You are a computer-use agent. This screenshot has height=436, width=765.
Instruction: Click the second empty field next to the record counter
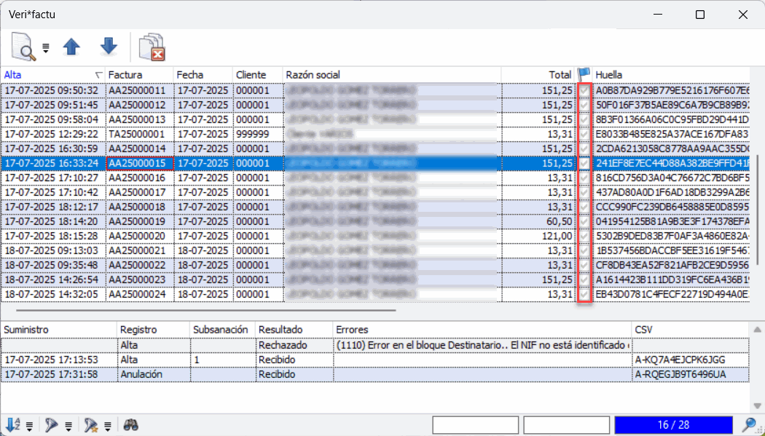coord(566,425)
